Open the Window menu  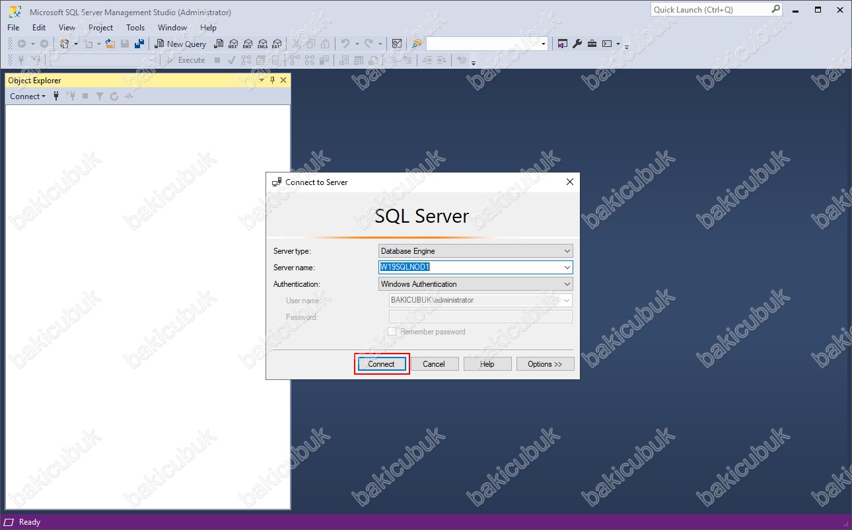pos(172,28)
